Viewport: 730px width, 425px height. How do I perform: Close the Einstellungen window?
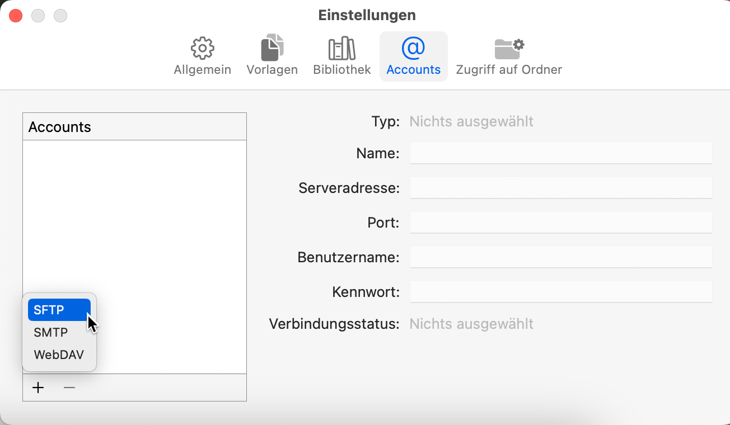click(15, 15)
